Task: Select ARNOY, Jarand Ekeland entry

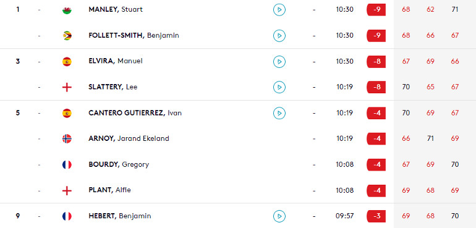Action: point(129,138)
